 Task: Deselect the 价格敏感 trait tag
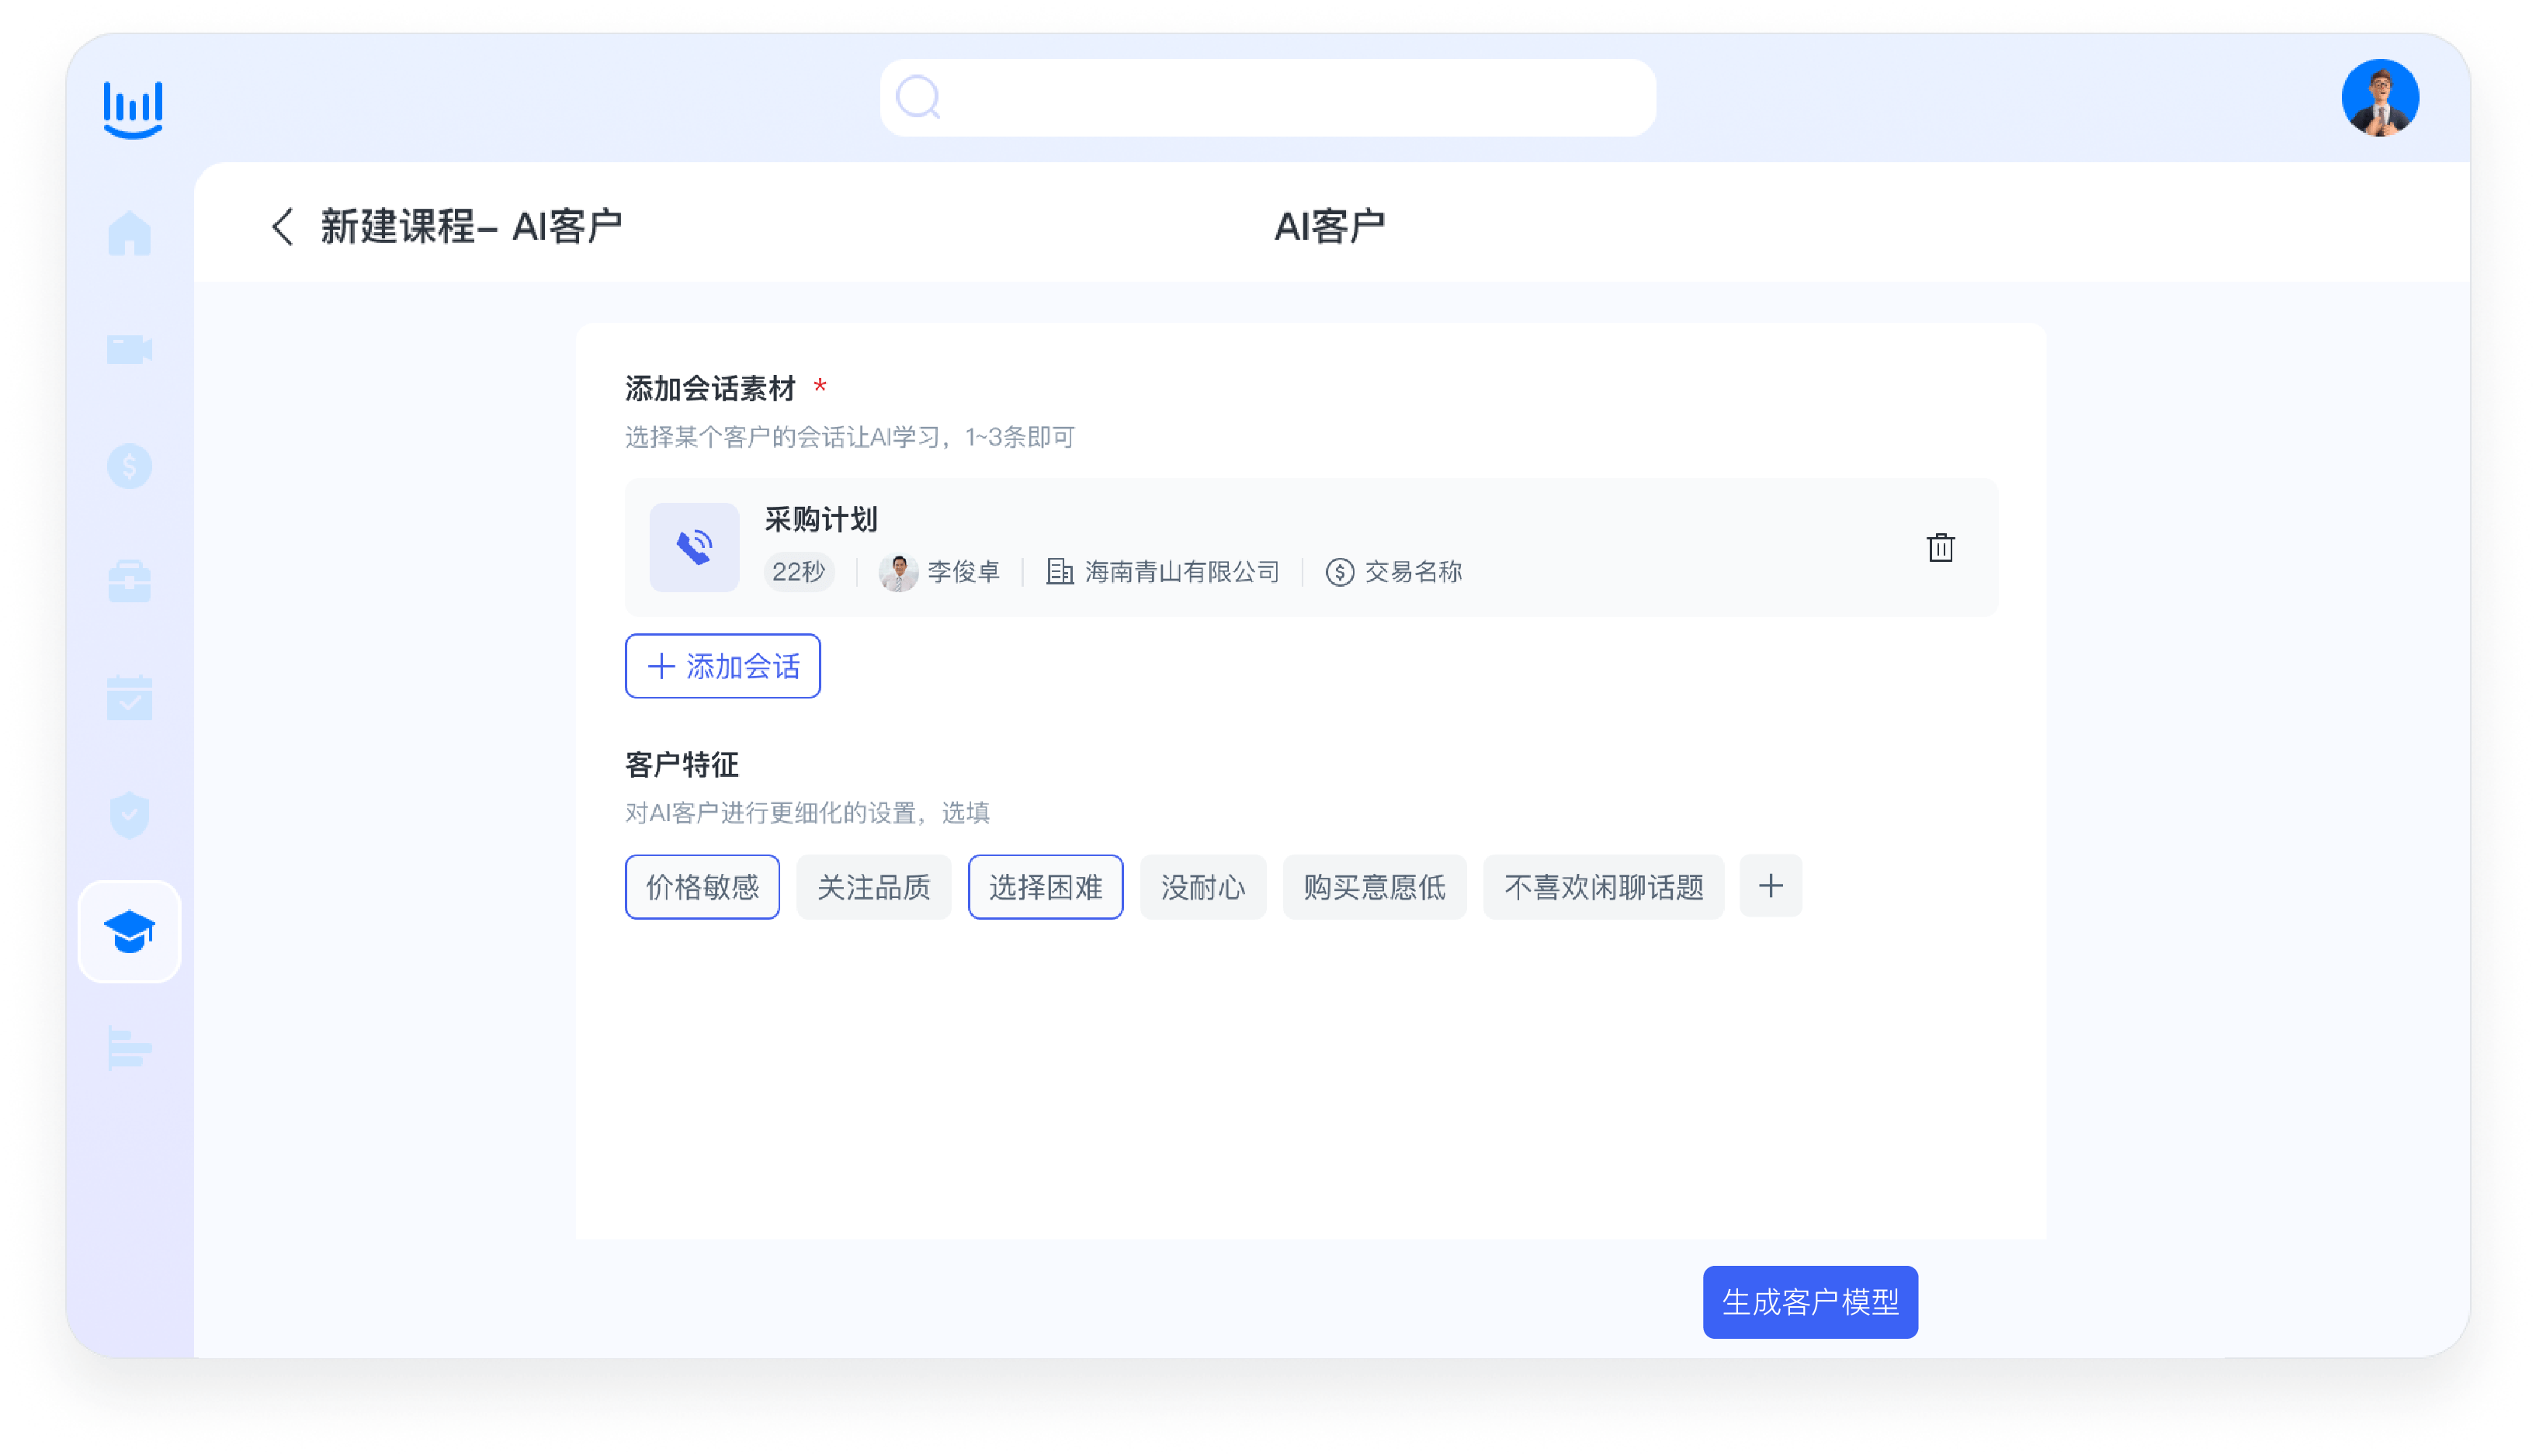[x=702, y=887]
